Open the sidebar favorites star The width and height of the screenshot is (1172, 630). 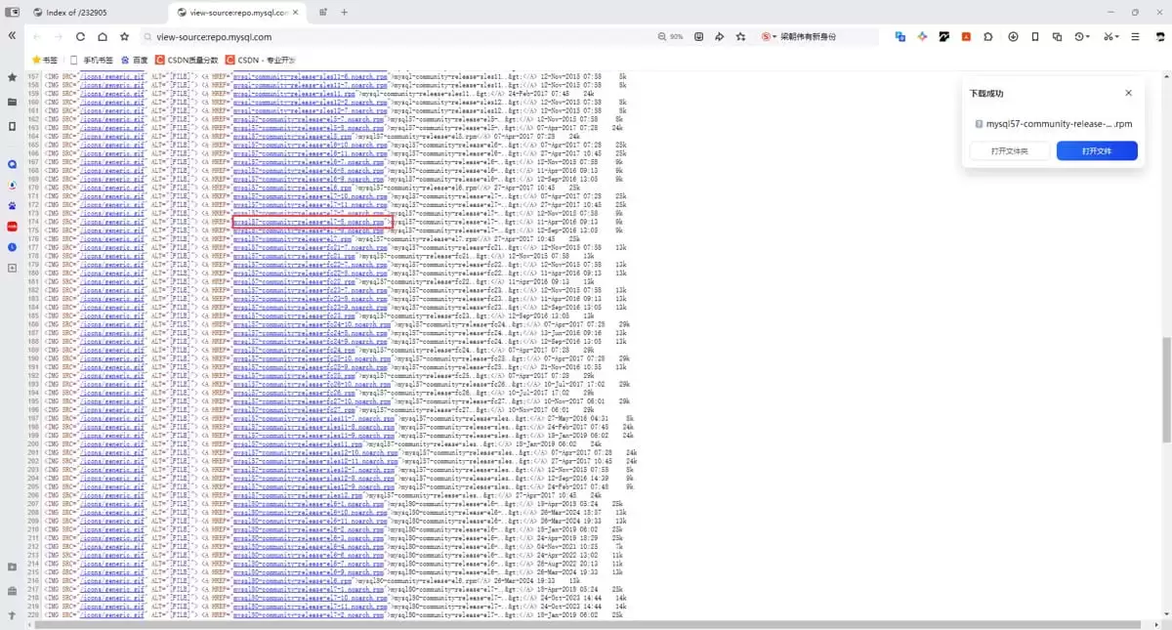tap(12, 77)
